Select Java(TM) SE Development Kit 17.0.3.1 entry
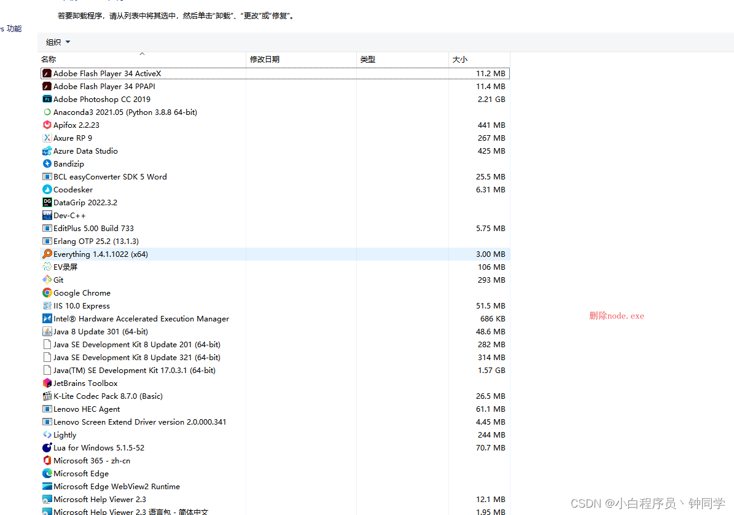Image resolution: width=734 pixels, height=515 pixels. [275, 371]
